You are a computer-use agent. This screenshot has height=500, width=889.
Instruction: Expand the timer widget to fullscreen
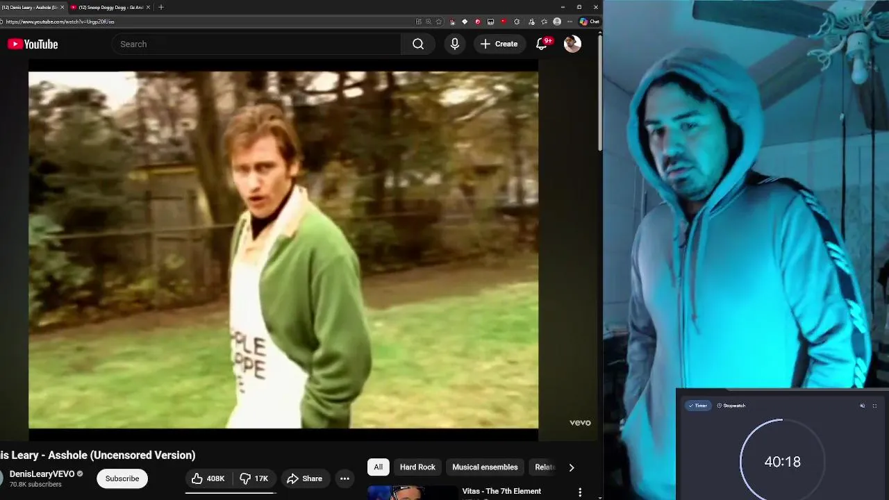coord(874,406)
